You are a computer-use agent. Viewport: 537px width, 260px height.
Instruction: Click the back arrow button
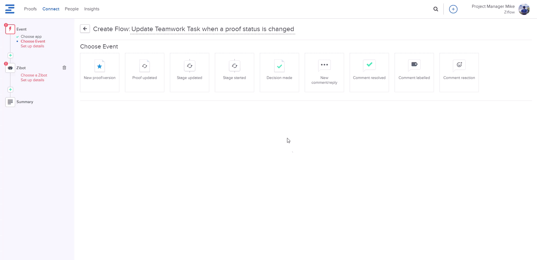tap(85, 29)
